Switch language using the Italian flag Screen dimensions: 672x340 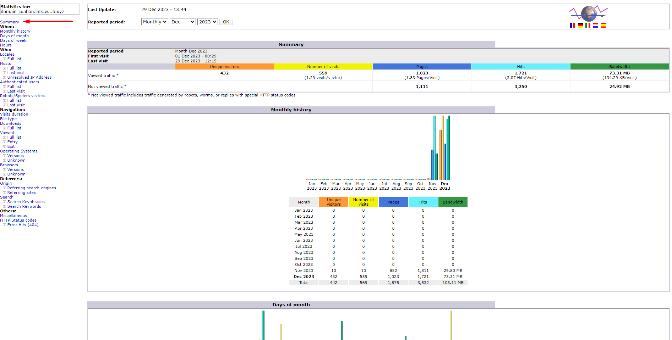point(588,25)
